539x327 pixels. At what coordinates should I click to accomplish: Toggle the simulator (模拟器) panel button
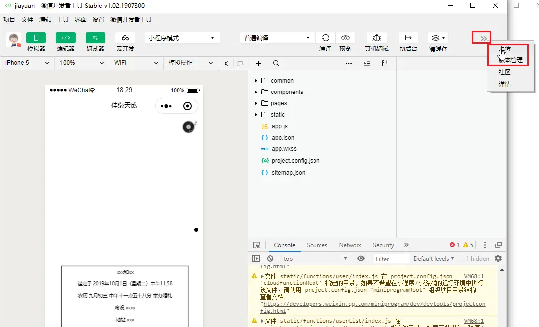pyautogui.click(x=36, y=38)
